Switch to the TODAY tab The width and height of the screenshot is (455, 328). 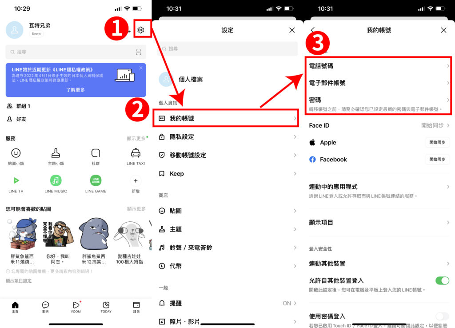pyautogui.click(x=106, y=307)
